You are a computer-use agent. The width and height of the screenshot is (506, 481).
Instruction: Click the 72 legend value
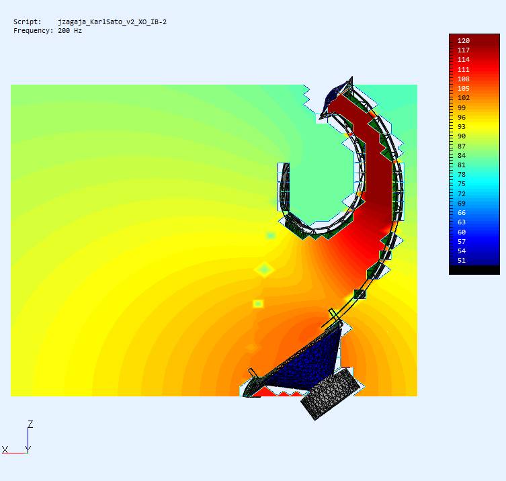[462, 193]
